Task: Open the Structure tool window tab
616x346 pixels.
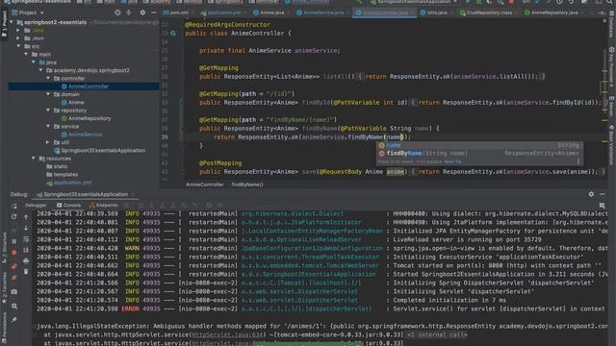Action: click(x=4, y=248)
